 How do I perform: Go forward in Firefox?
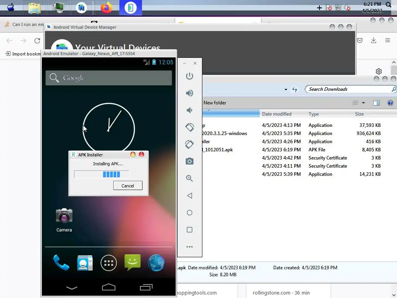click(23, 40)
